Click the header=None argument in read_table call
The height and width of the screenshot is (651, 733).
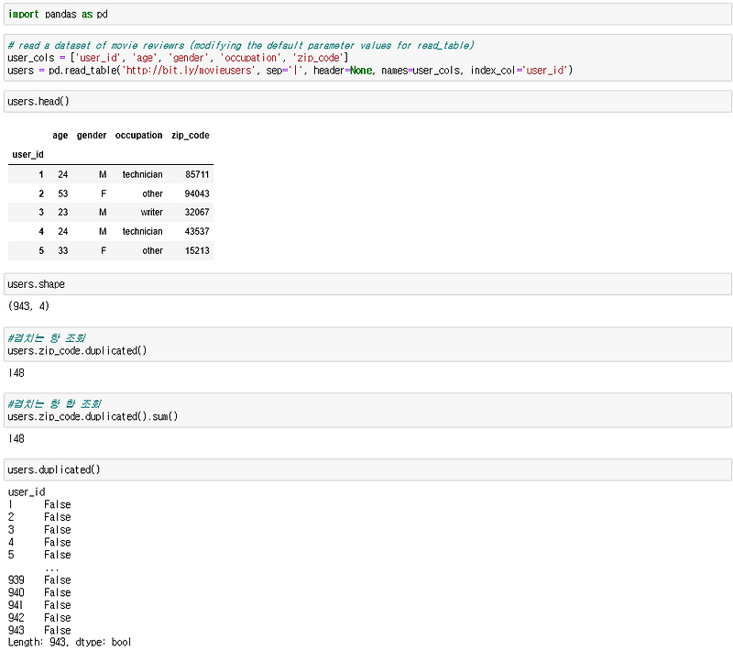(x=343, y=71)
